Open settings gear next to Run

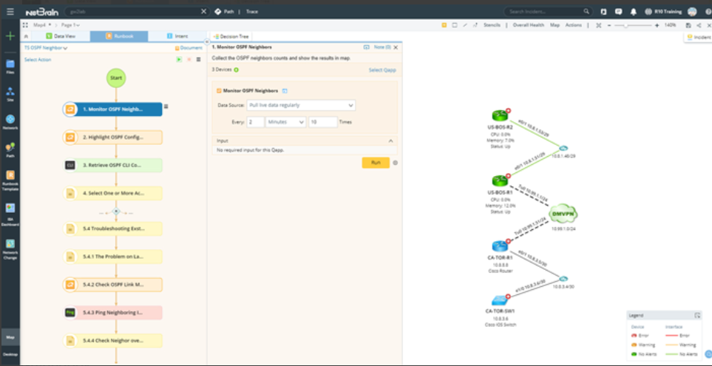point(395,163)
